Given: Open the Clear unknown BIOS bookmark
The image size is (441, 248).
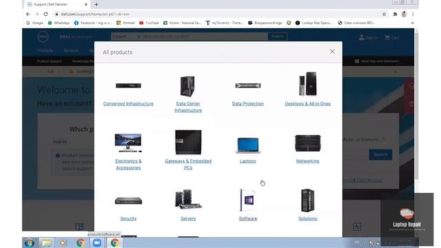Looking at the screenshot, I should [x=356, y=23].
